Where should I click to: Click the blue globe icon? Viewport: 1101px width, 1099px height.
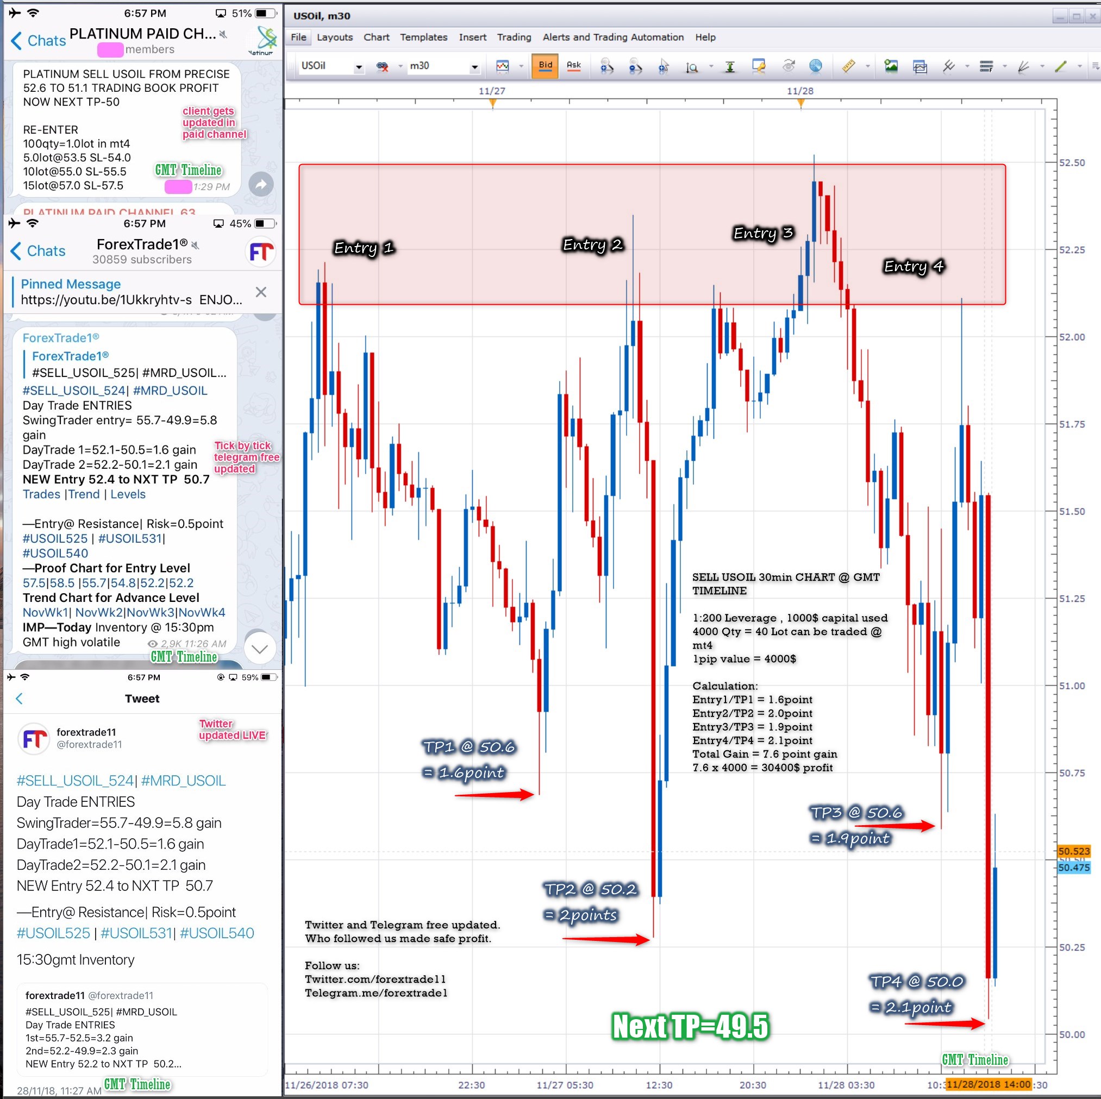click(816, 66)
